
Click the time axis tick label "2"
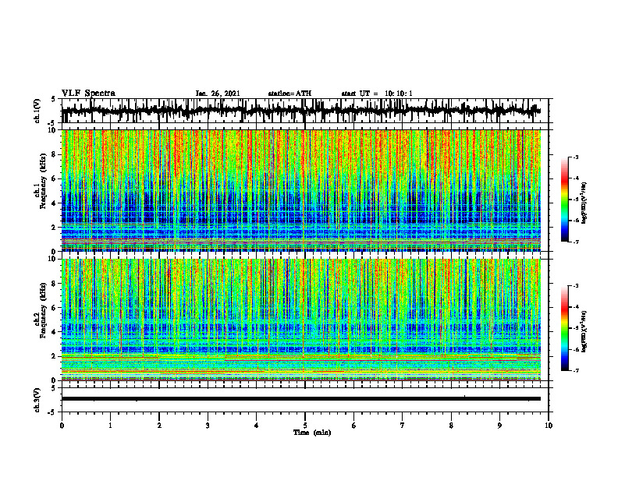[x=159, y=426]
